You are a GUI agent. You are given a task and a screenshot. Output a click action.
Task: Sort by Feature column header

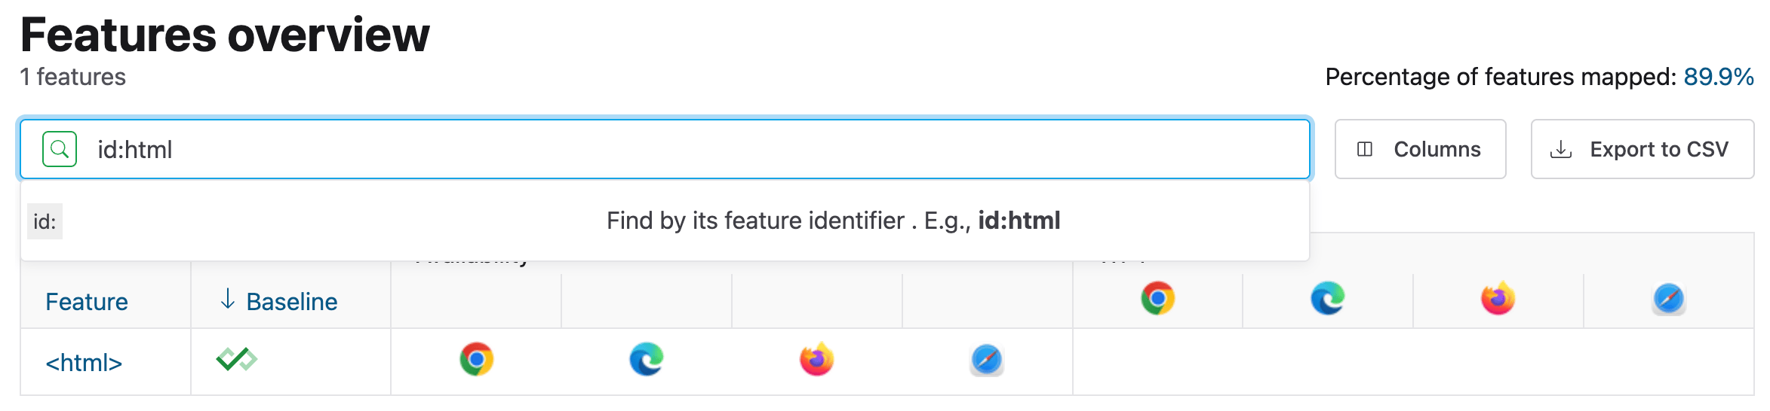[87, 302]
